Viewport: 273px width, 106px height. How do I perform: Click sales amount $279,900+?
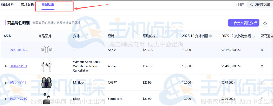tap(228, 83)
